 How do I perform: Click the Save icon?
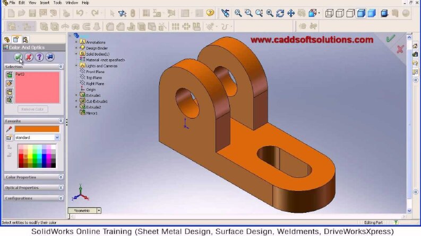(x=32, y=13)
